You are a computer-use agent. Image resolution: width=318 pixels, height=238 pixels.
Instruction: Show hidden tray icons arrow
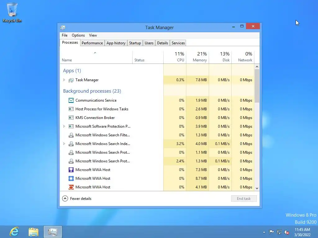[x=264, y=232]
